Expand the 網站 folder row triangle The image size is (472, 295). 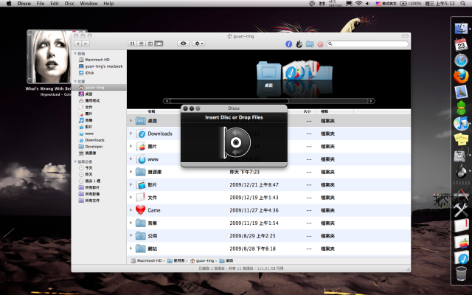pyautogui.click(x=131, y=249)
